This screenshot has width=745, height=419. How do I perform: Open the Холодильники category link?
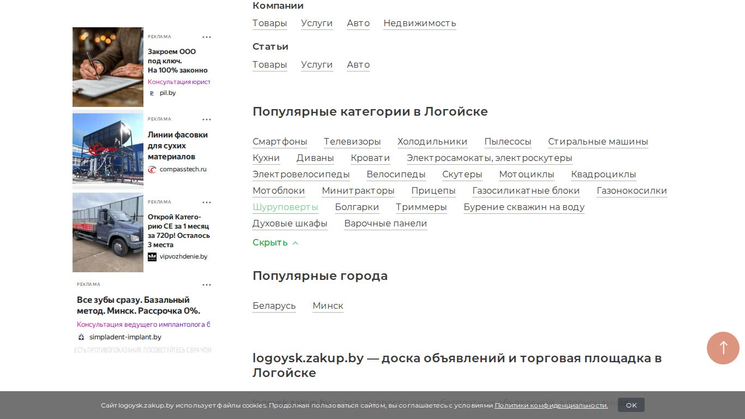(x=432, y=142)
